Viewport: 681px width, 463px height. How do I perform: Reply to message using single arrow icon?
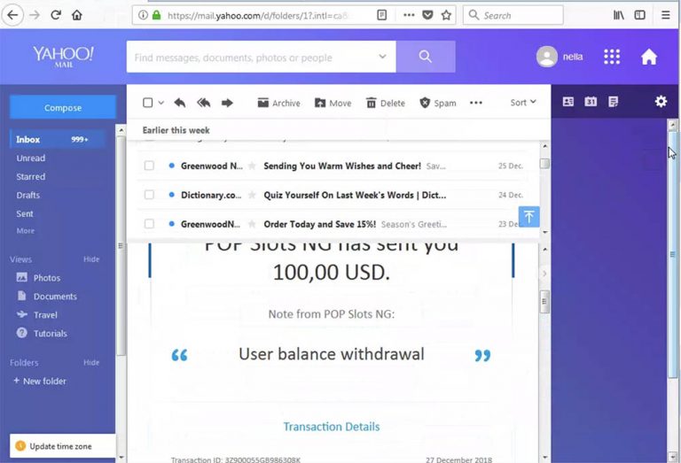coord(179,103)
